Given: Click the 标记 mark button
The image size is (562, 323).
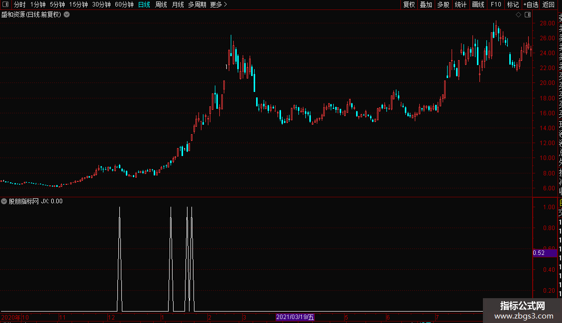Looking at the screenshot, I should click(x=513, y=4).
